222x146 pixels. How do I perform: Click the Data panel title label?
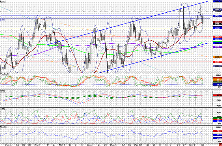4,2
